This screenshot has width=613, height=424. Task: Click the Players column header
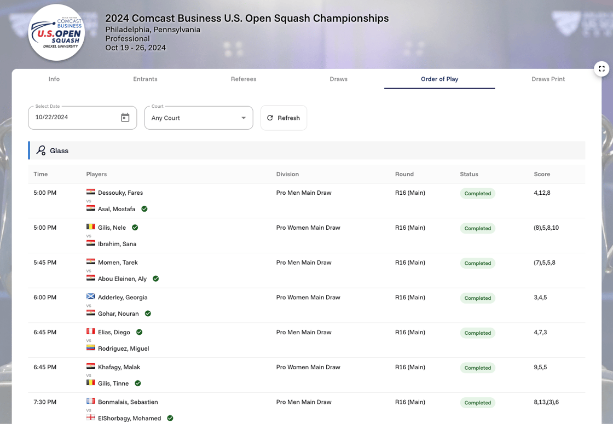point(96,175)
